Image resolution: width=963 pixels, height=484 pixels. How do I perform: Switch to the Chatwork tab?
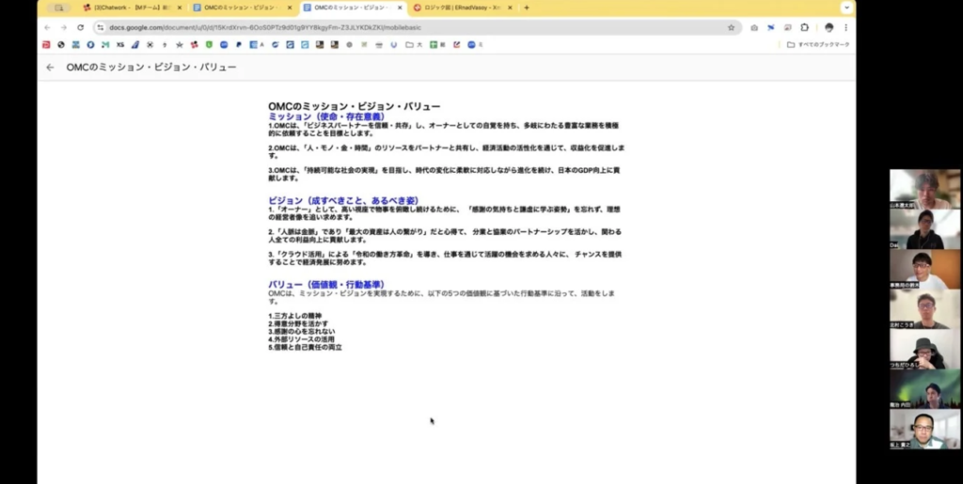click(132, 8)
